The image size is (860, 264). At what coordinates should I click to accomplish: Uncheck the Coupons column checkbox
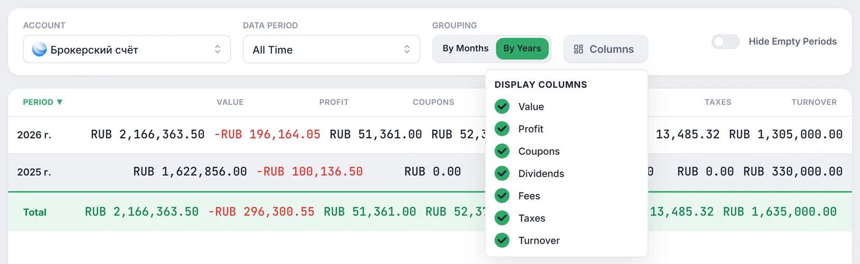tap(502, 151)
